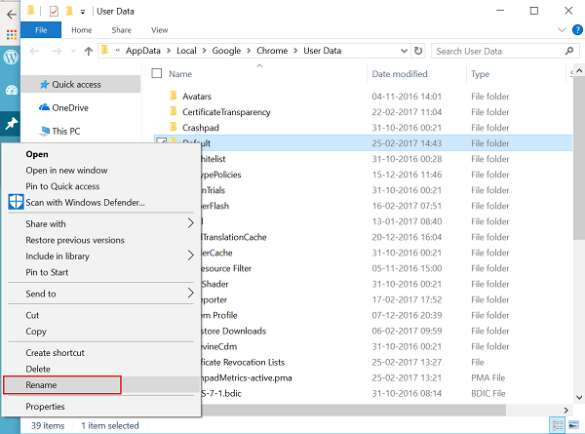The image size is (585, 434).
Task: Click Local in the address path
Action: coord(186,51)
